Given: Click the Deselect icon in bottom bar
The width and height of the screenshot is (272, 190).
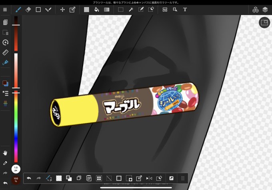Looking at the screenshot, I should point(109,178).
